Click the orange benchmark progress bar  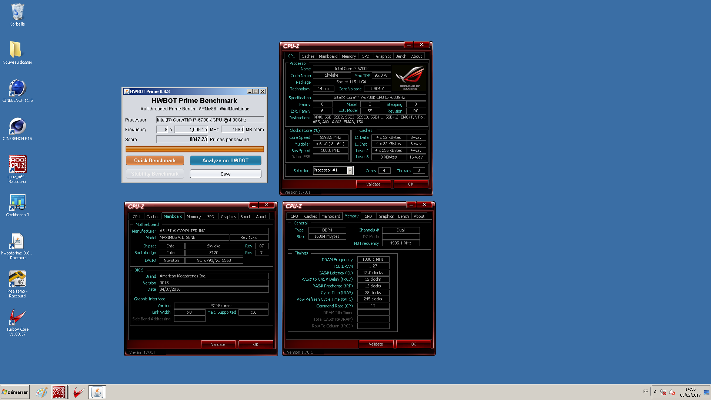(195, 149)
